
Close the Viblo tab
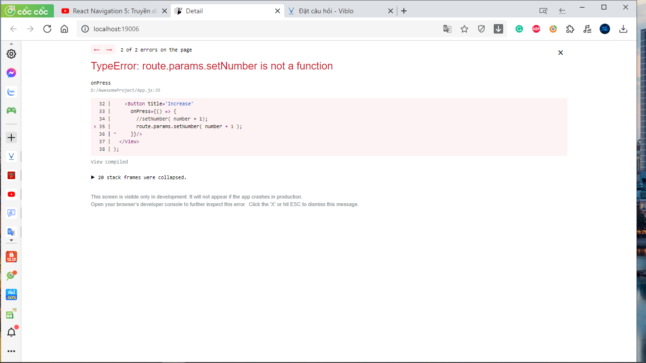(391, 11)
